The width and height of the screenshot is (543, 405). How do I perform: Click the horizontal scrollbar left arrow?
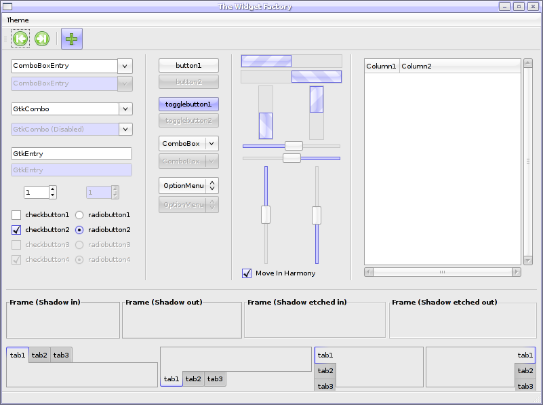369,272
